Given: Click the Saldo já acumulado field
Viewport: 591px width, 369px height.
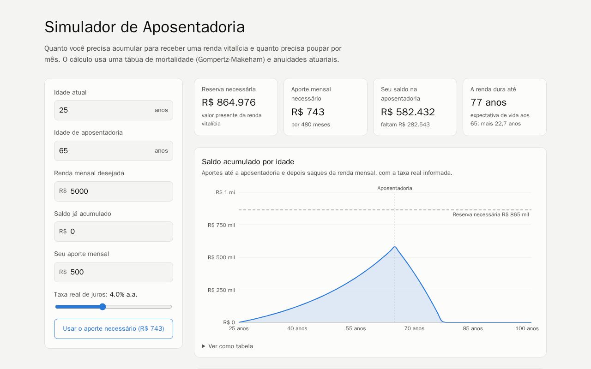Looking at the screenshot, I should (113, 232).
